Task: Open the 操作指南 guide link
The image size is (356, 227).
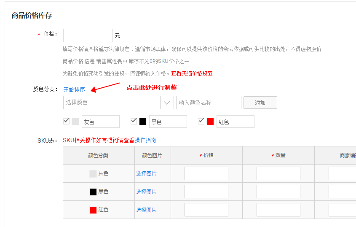Action: pos(145,140)
